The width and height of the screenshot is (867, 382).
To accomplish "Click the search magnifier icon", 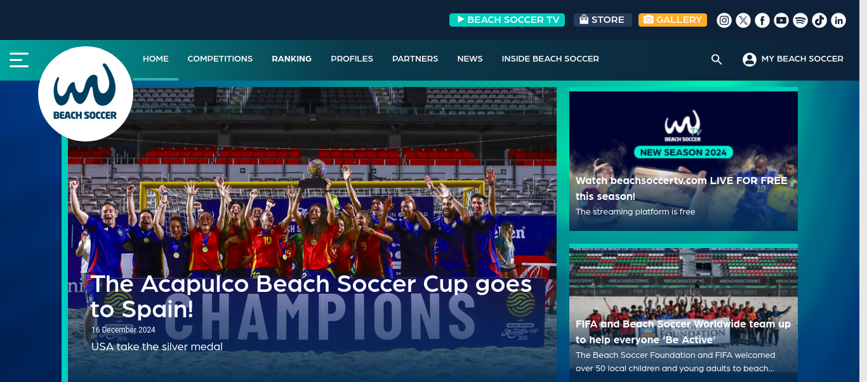I will [x=717, y=59].
